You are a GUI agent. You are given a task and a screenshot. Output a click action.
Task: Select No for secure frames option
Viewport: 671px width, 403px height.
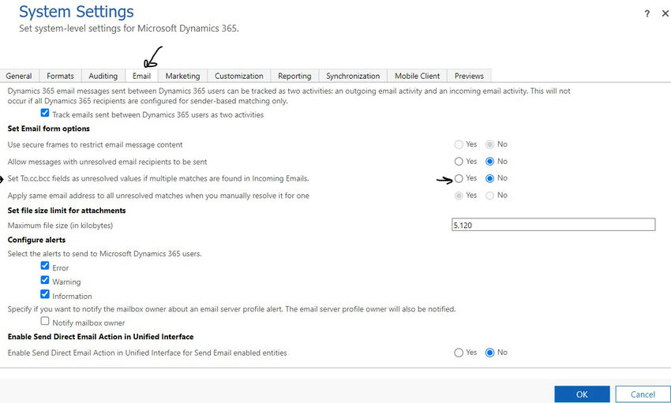(490, 144)
